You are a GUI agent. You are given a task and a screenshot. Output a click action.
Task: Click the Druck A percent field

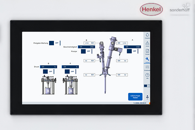pyautogui.click(x=71, y=67)
